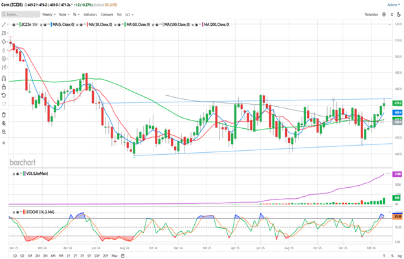Click the Compare button

pyautogui.click(x=107, y=14)
